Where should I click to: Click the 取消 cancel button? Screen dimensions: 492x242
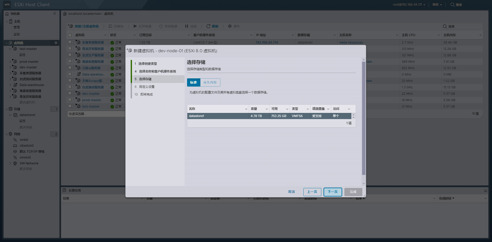[x=291, y=192]
